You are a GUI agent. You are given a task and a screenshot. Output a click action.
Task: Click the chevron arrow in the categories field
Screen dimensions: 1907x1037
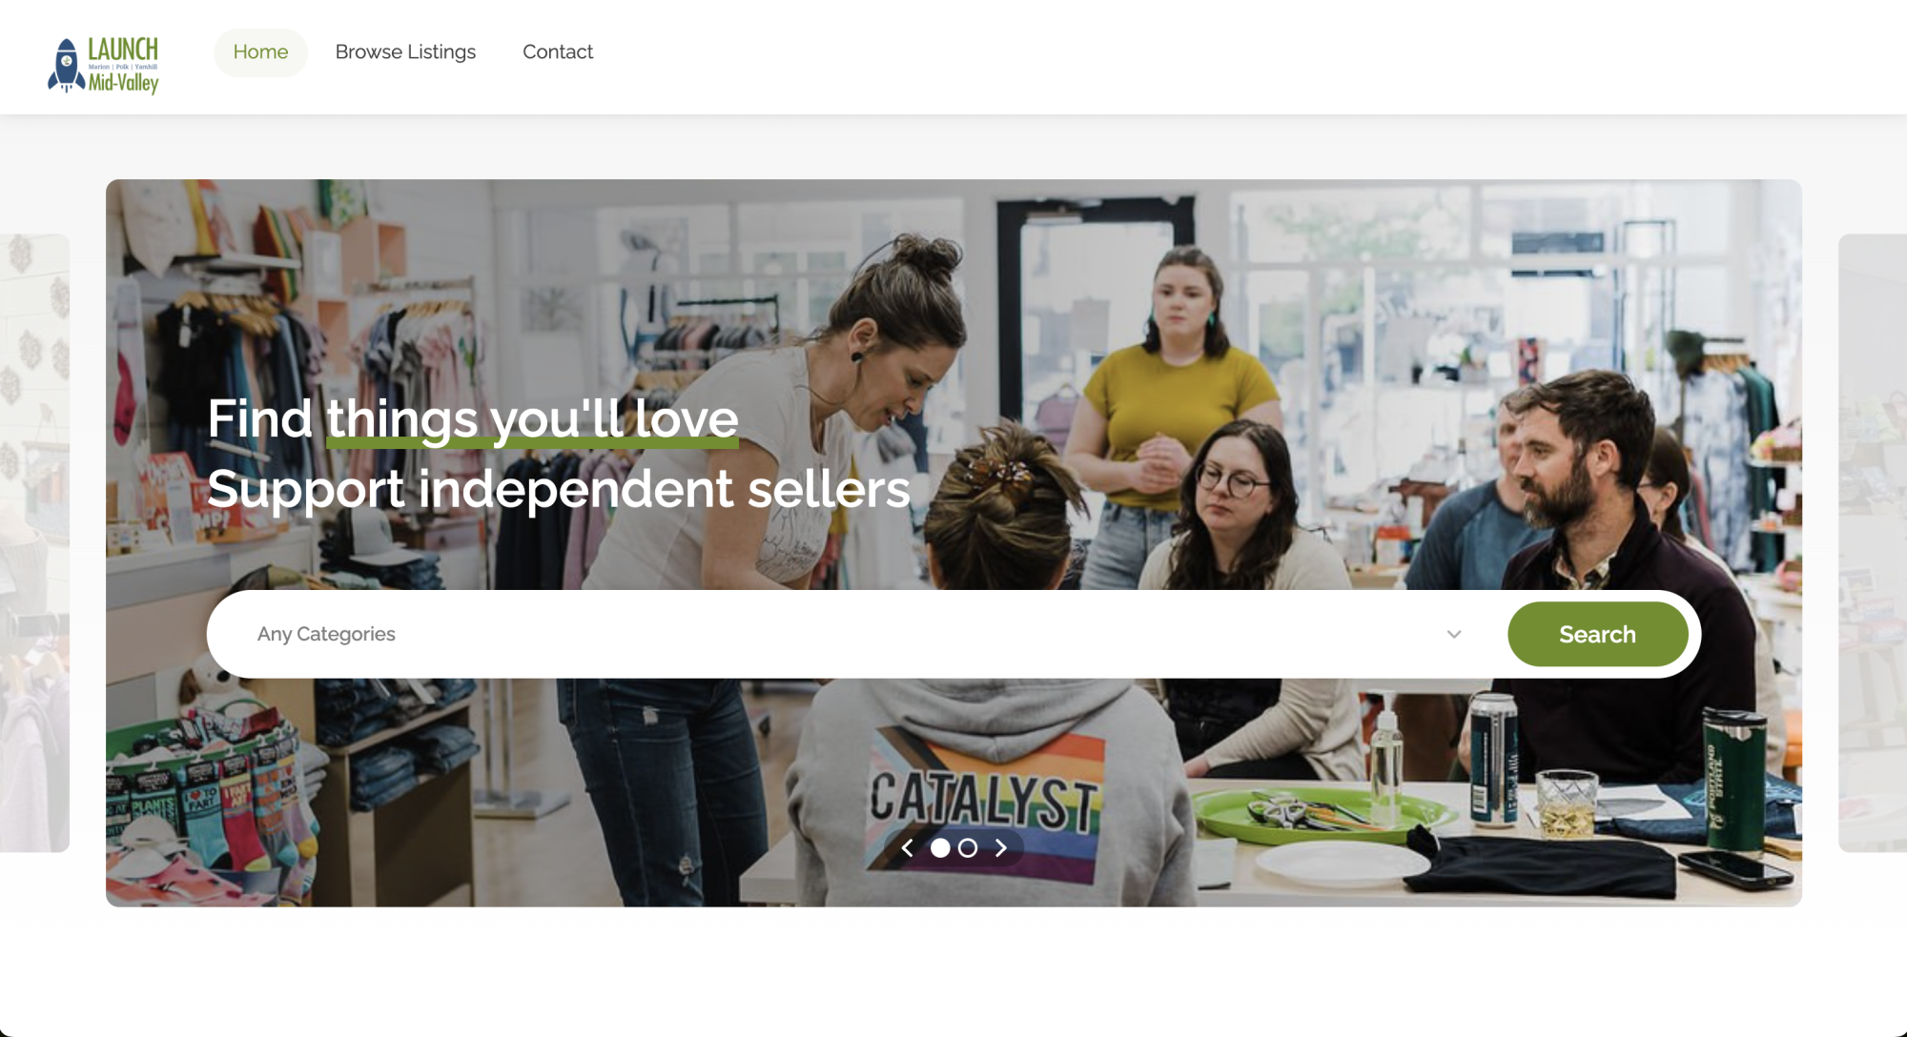pos(1454,634)
